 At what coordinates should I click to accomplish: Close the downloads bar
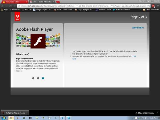[157, 113]
